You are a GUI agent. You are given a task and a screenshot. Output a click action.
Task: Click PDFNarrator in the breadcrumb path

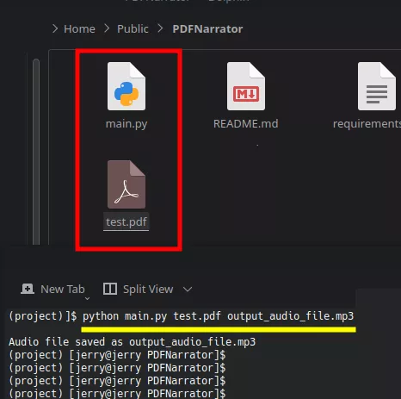207,29
